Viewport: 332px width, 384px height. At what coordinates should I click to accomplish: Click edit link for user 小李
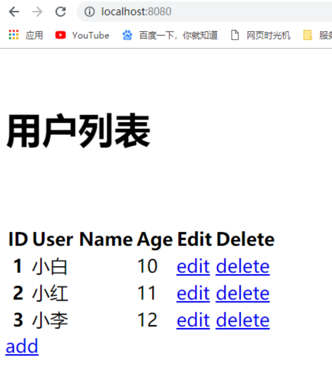(x=193, y=320)
